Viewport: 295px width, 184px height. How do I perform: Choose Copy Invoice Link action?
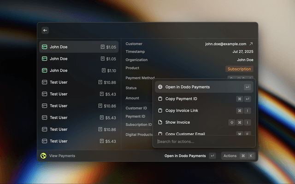[204, 110]
